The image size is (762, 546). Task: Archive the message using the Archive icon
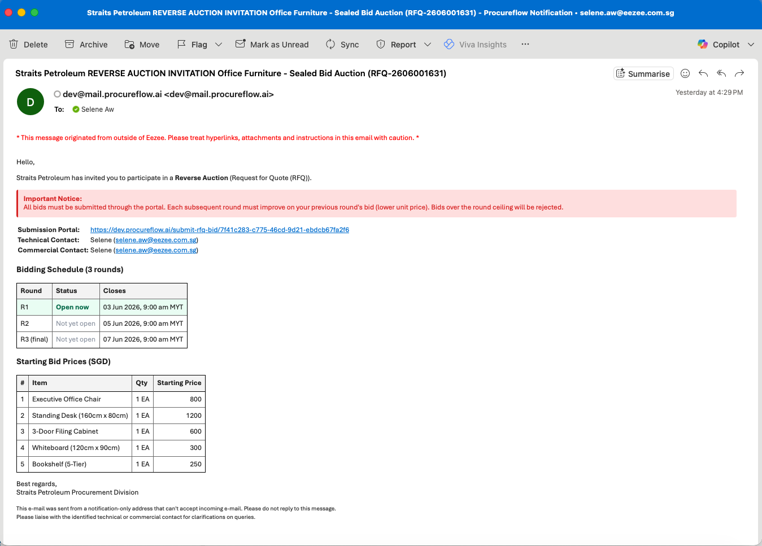point(69,44)
